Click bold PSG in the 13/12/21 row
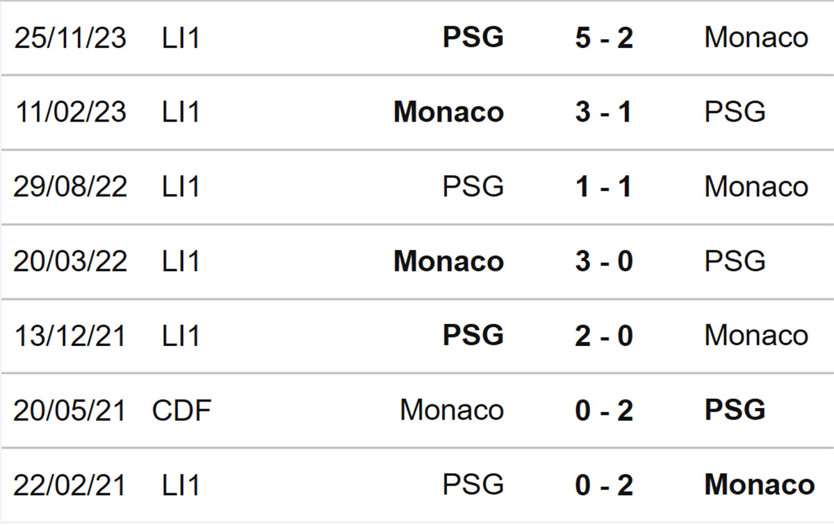Viewport: 834px width, 526px height. pyautogui.click(x=473, y=336)
